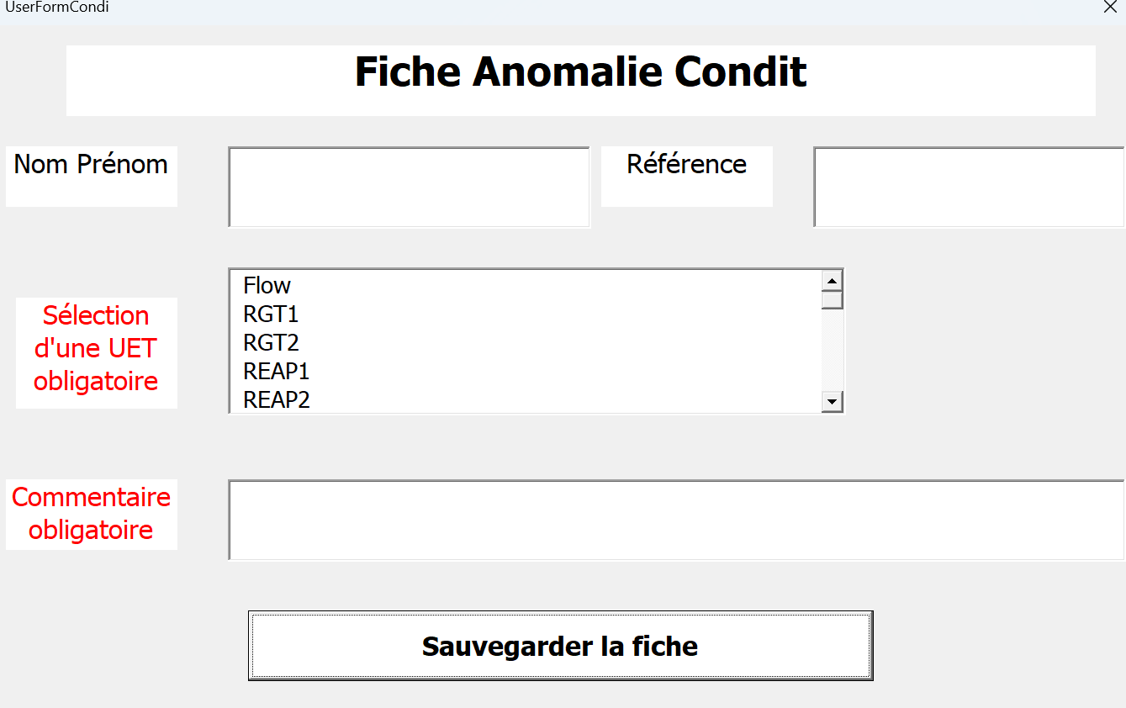Click the listbox scroll down arrow

point(833,402)
